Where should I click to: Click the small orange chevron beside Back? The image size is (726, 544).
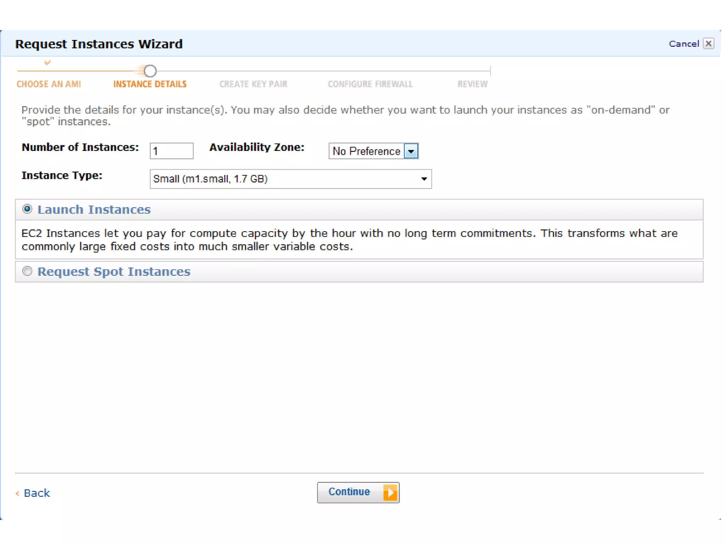coord(17,493)
